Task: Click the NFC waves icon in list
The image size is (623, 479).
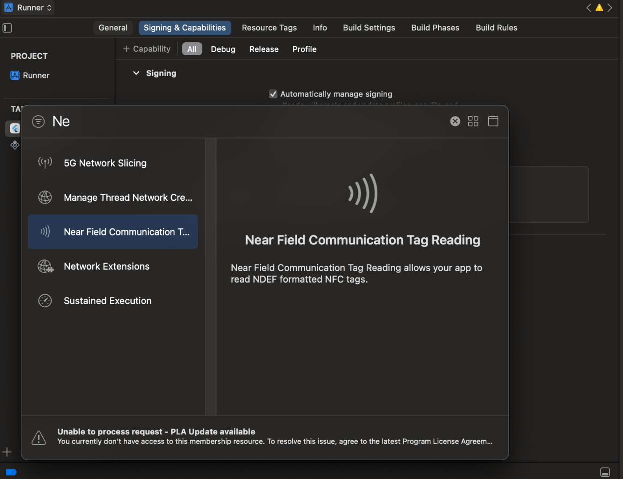Action: (45, 231)
